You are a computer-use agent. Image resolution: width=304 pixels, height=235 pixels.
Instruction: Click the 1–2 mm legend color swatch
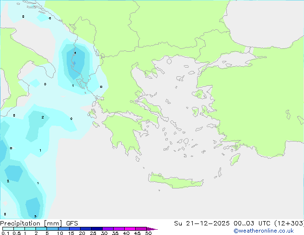(30, 229)
